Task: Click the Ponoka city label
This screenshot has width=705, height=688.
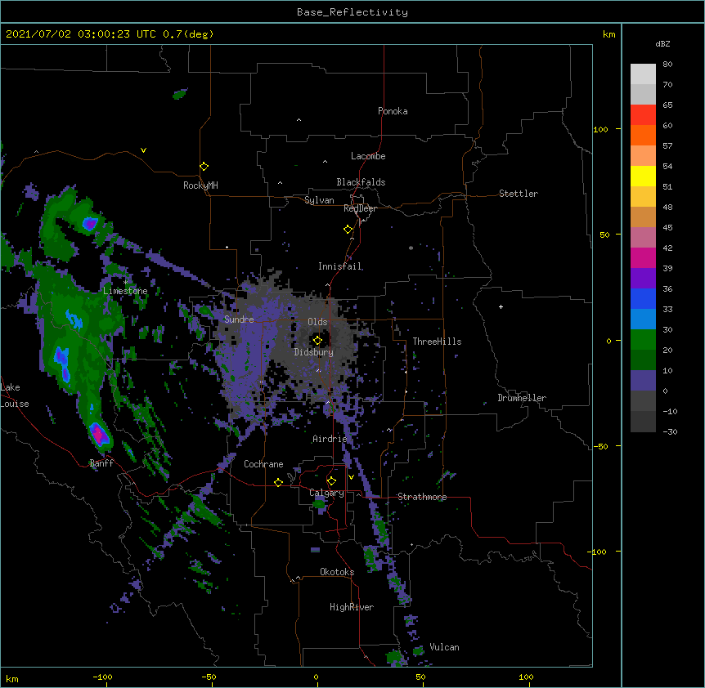Action: pos(393,111)
